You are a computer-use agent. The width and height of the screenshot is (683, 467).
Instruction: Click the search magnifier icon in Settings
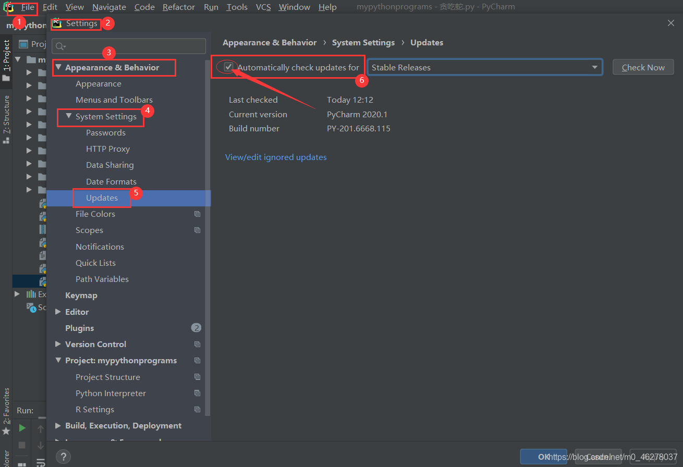61,46
